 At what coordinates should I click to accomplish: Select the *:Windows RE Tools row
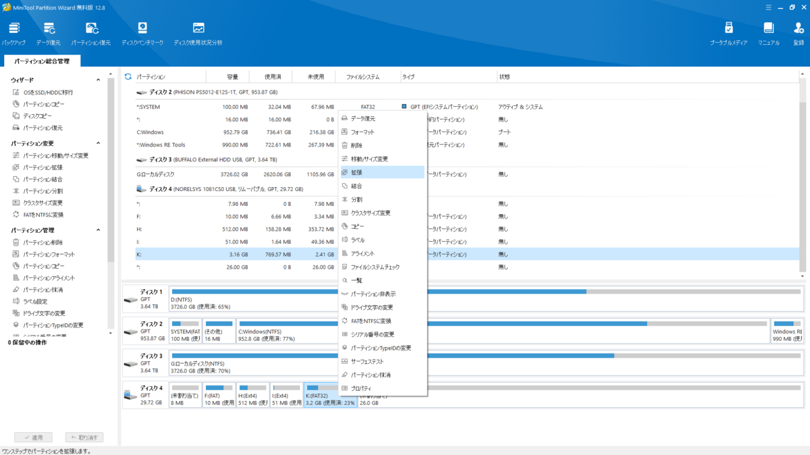point(466,144)
